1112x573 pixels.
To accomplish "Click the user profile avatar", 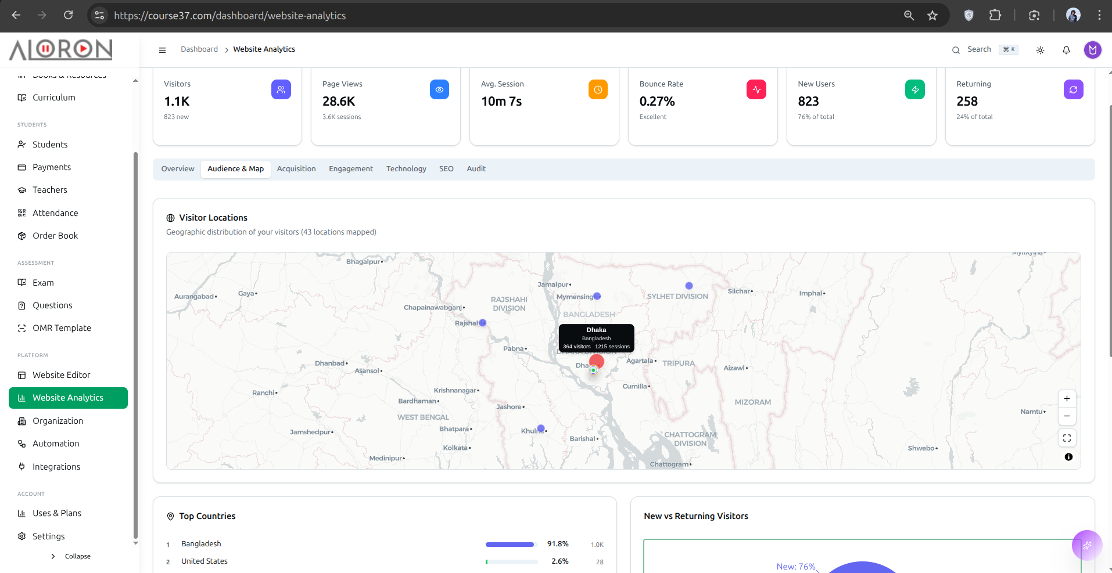I will click(1092, 50).
